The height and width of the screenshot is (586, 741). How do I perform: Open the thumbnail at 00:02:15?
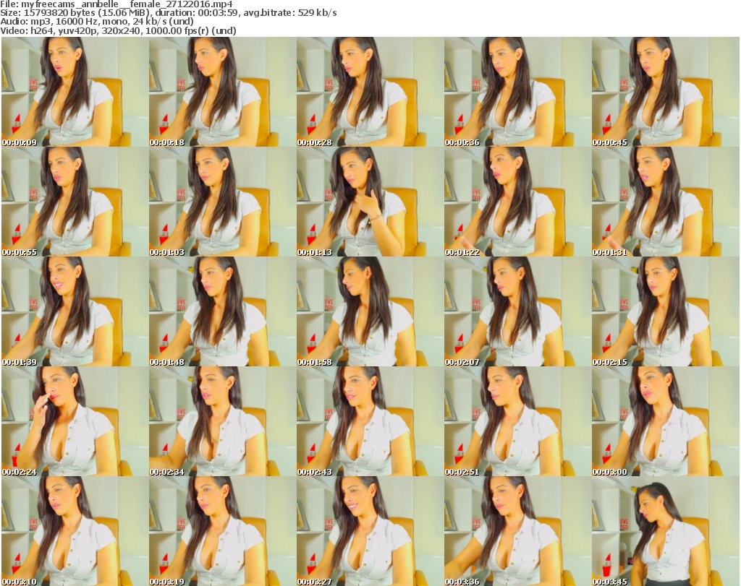665,311
